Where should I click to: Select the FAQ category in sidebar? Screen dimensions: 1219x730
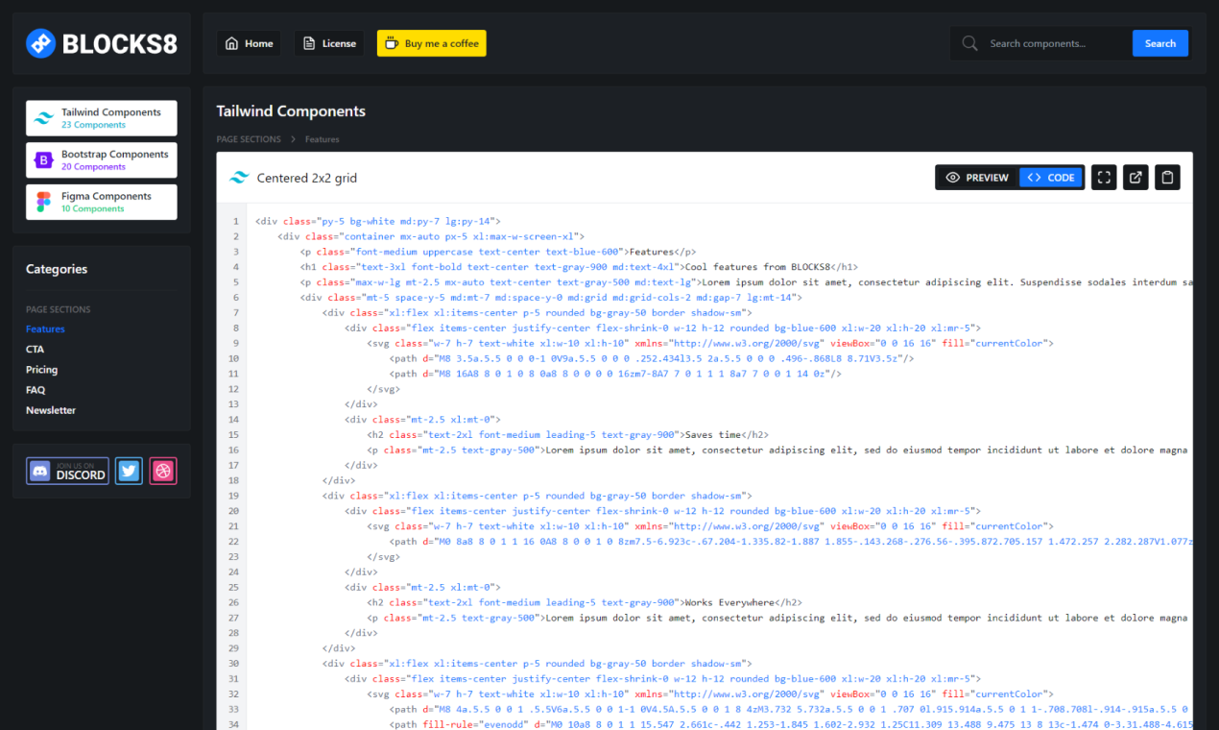[x=36, y=389]
